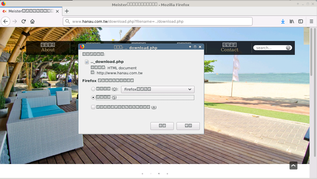Screen dimensions: 317x179
Task: Roll up the download dialog with the up-arrow
Action: click(x=190, y=47)
